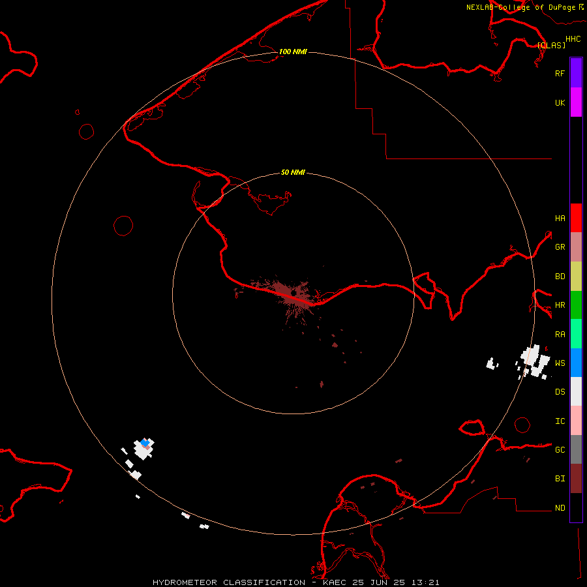
Task: Click the 'DS' legend label
Action: 560,392
